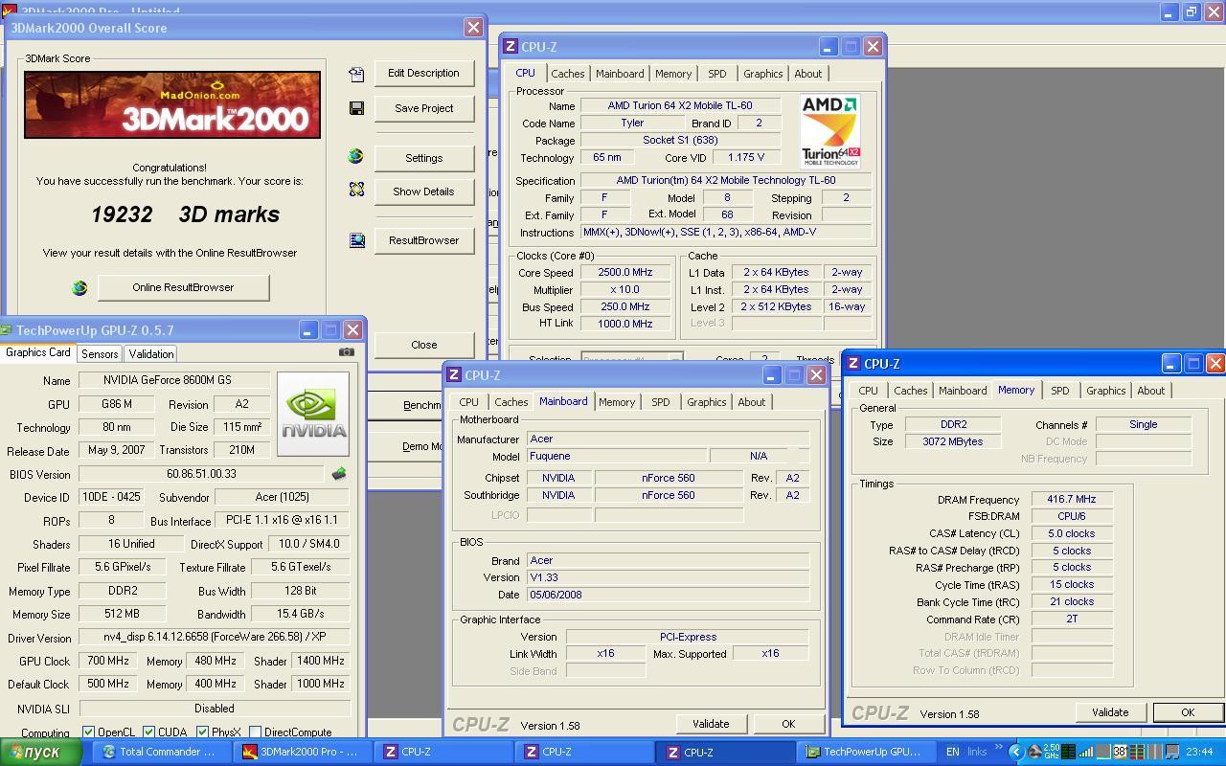Click the ResultBrowser monitor icon
This screenshot has width=1226, height=766.
coord(356,240)
